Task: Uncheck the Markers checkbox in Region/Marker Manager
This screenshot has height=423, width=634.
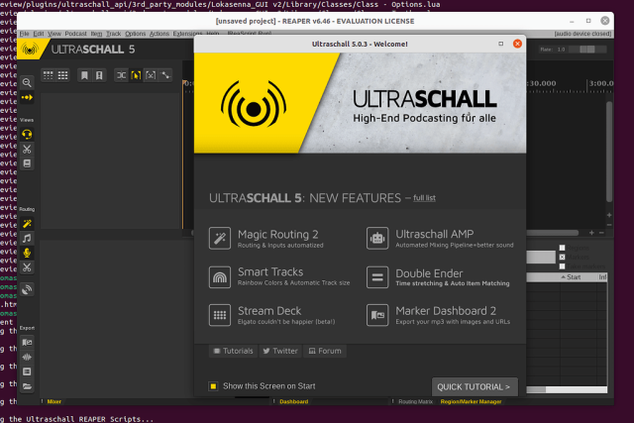Action: pyautogui.click(x=562, y=257)
